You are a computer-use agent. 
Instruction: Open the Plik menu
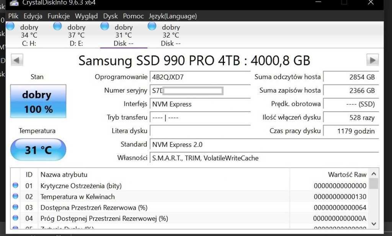13,16
